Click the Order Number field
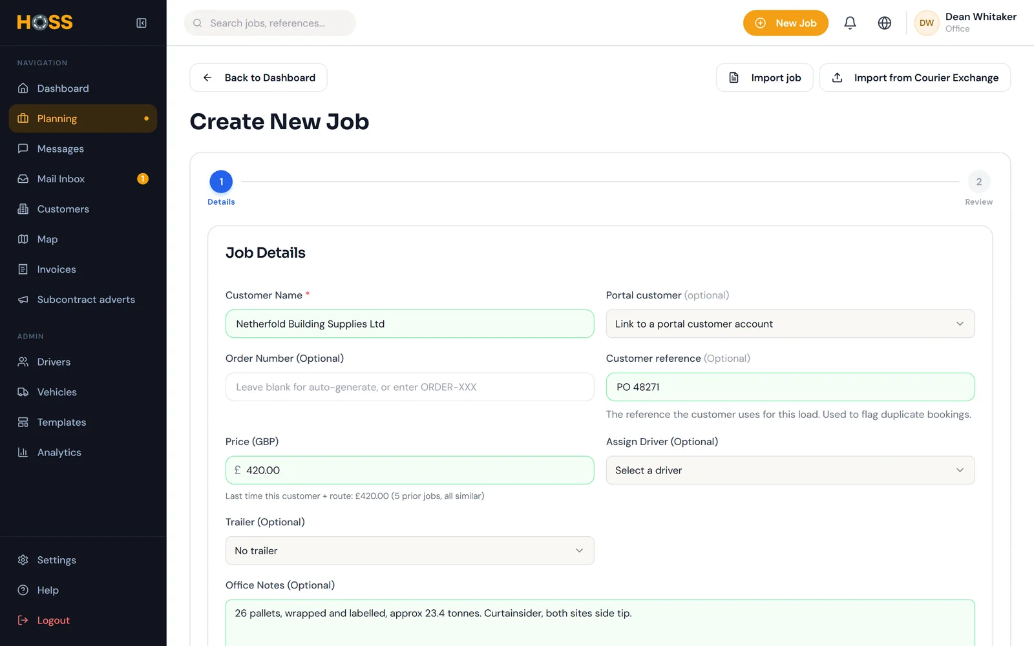 pyautogui.click(x=410, y=387)
